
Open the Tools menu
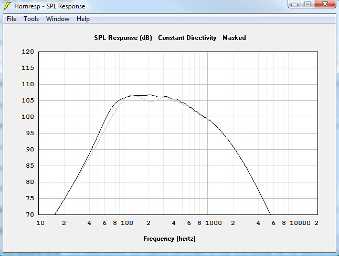(x=31, y=19)
